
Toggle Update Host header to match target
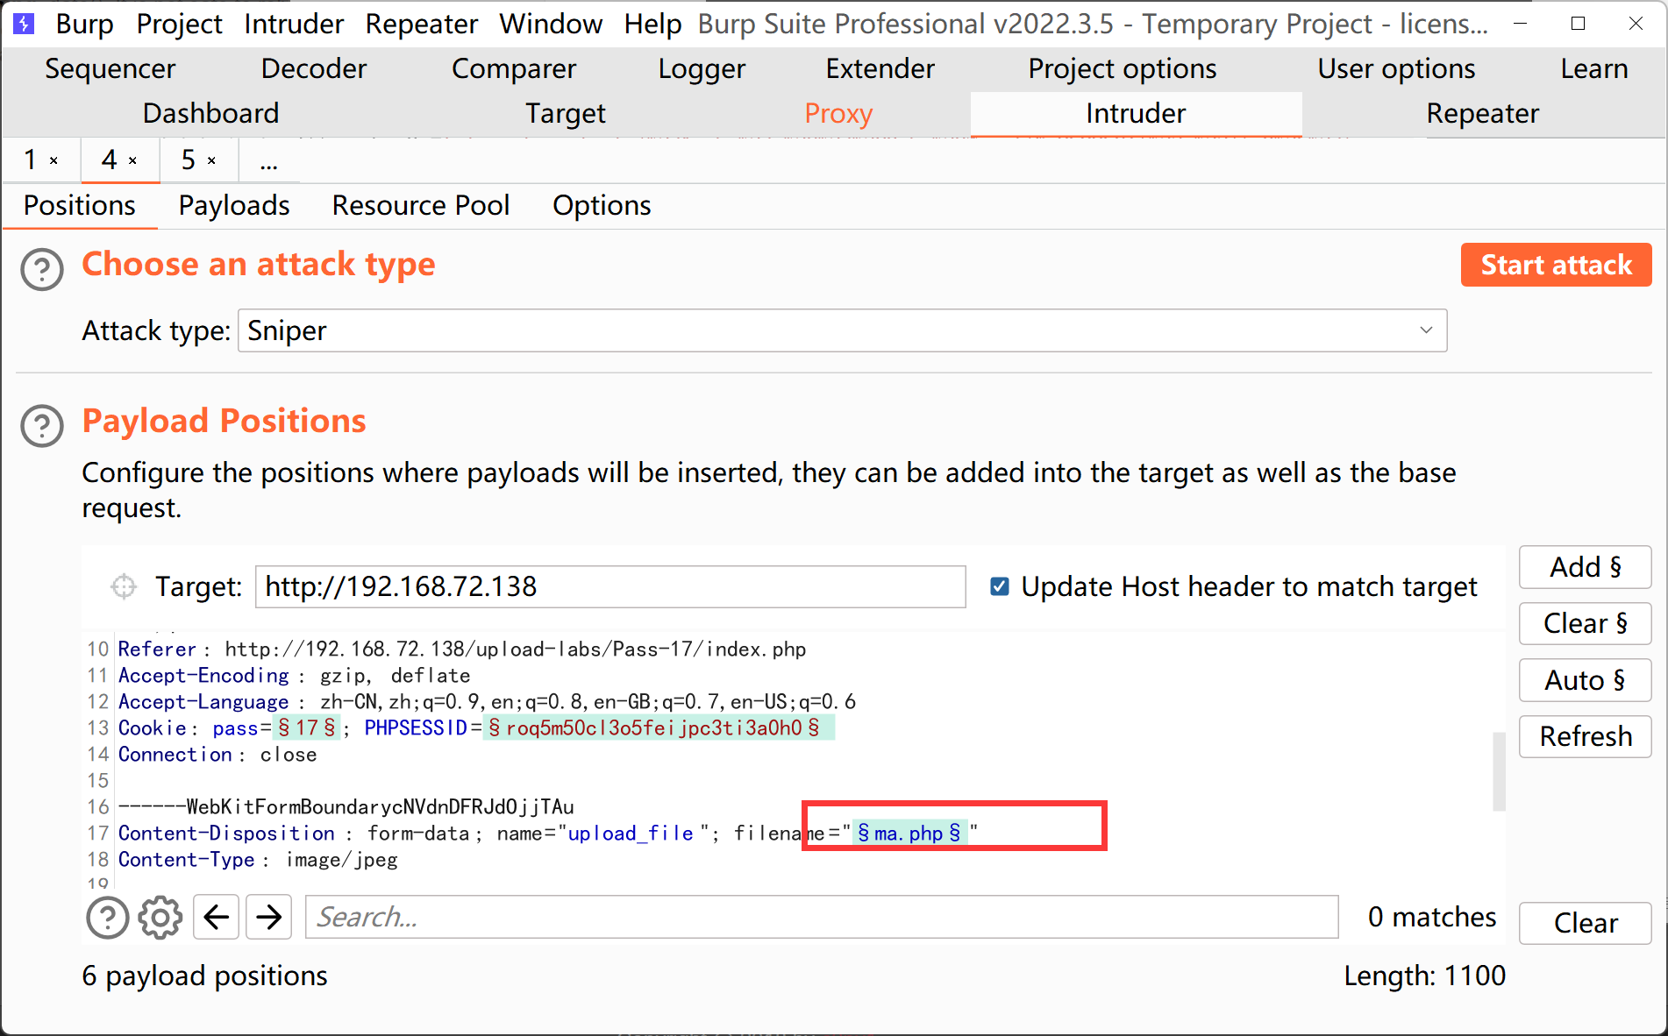(x=1000, y=586)
